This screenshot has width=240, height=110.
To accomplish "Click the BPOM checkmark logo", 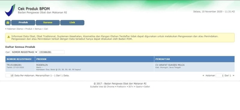I will [10, 10].
